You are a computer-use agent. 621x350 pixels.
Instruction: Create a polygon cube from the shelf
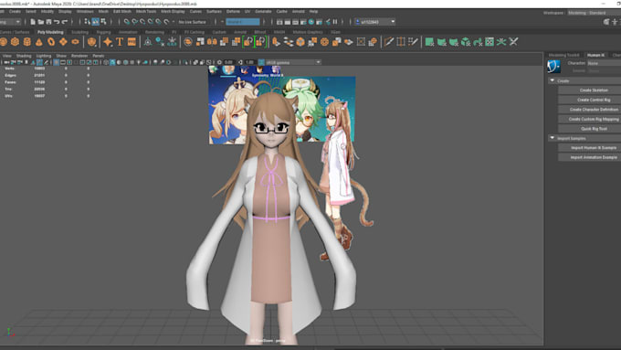[x=15, y=42]
